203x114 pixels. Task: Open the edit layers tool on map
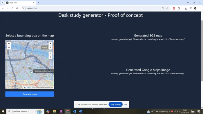click(50, 53)
